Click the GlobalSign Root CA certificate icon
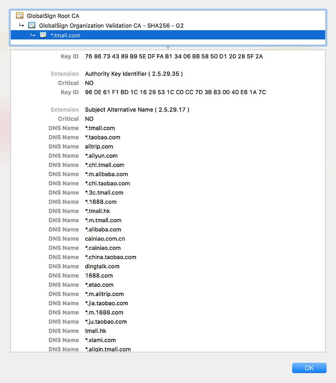Viewport: 336px width, 383px height. 20,16
